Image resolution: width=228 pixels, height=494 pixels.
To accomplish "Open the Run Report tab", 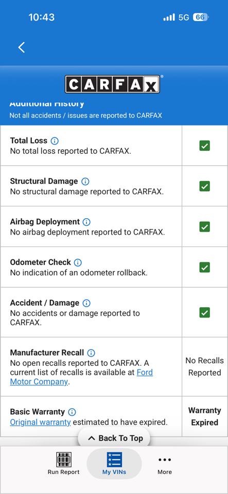I will pyautogui.click(x=64, y=464).
